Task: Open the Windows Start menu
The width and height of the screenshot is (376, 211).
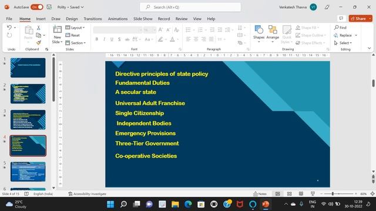Action: pyautogui.click(x=110, y=205)
